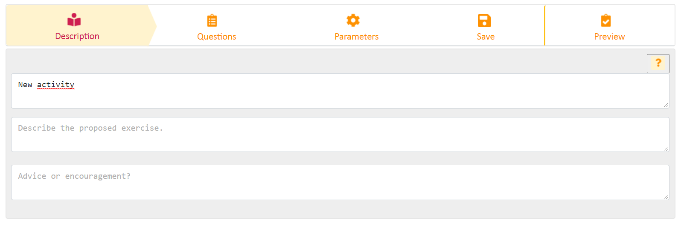Open help with question mark button

[658, 63]
